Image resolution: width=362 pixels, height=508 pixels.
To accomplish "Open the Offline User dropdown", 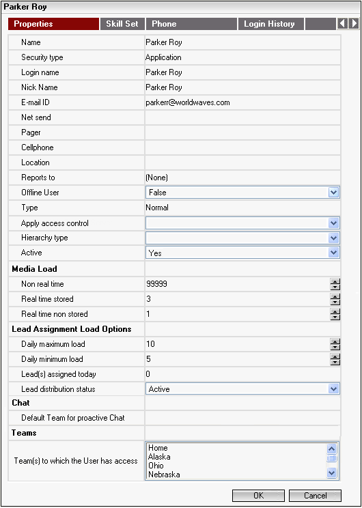I will point(333,193).
